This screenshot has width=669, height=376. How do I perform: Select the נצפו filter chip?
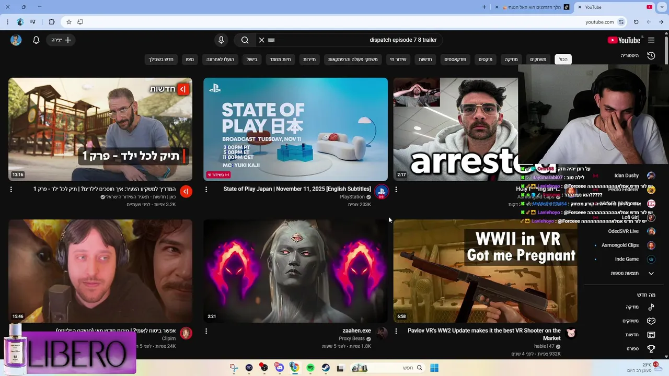(190, 60)
